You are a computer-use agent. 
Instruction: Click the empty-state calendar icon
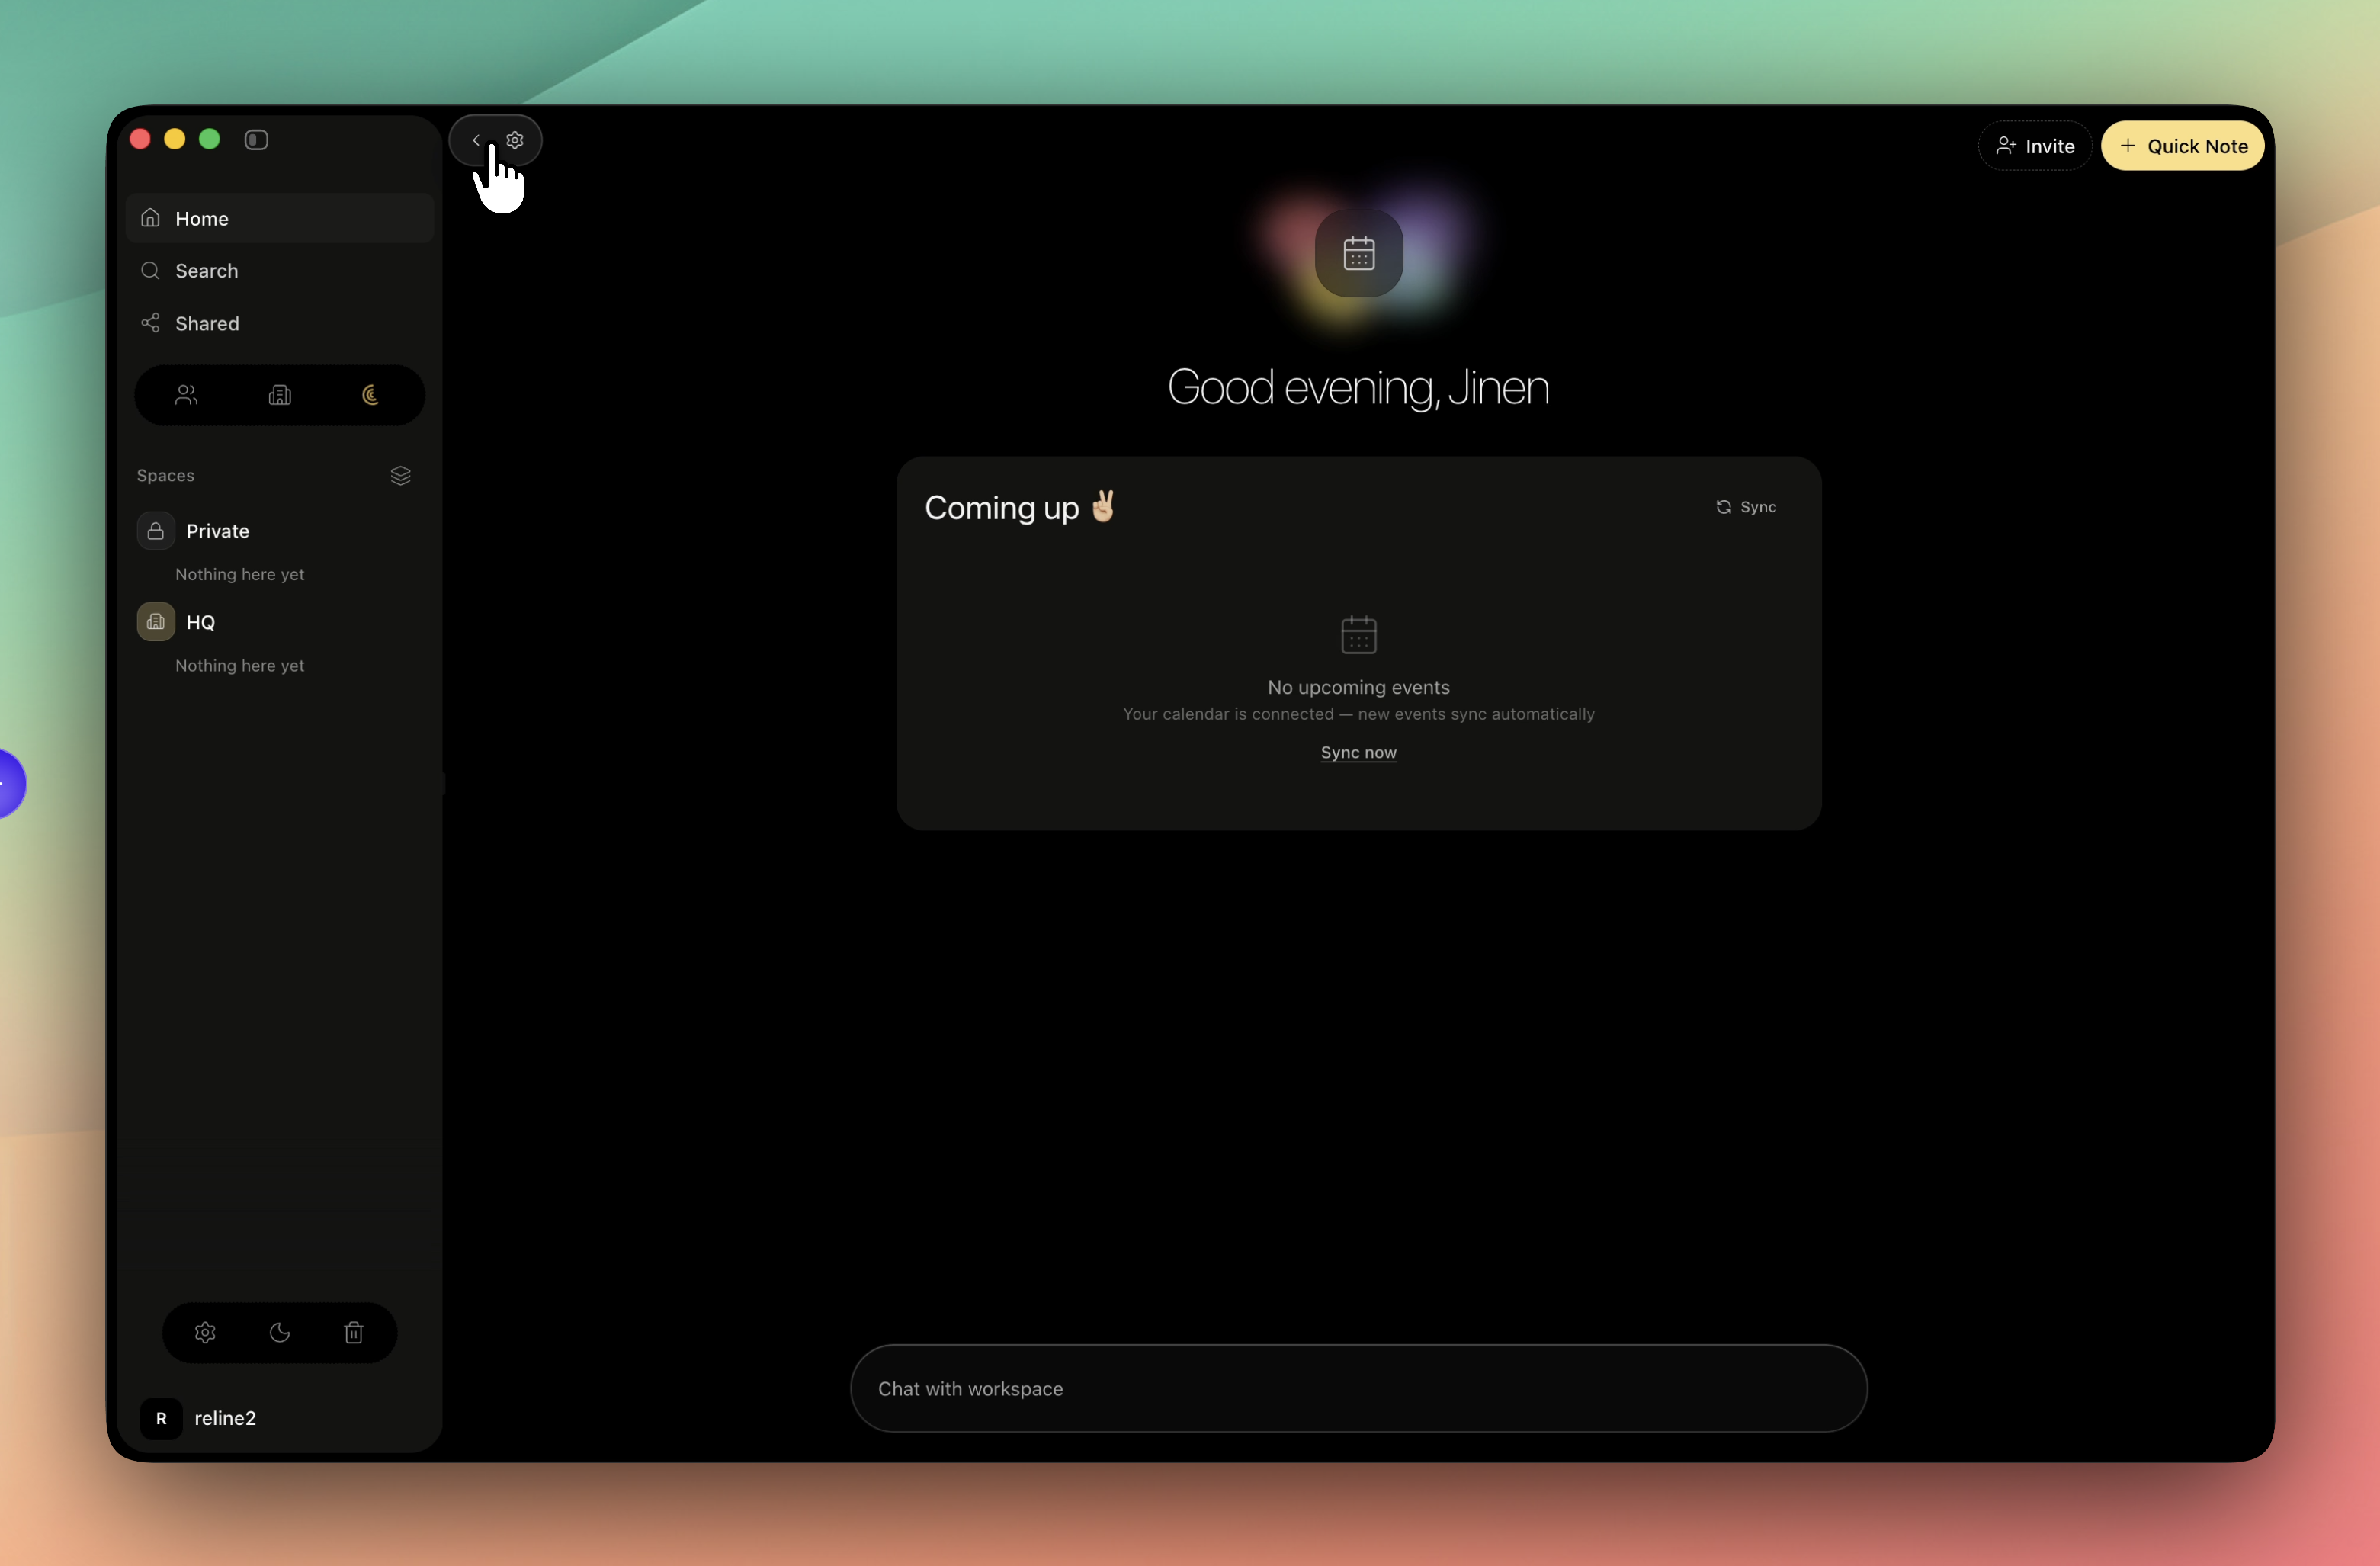pos(1358,634)
